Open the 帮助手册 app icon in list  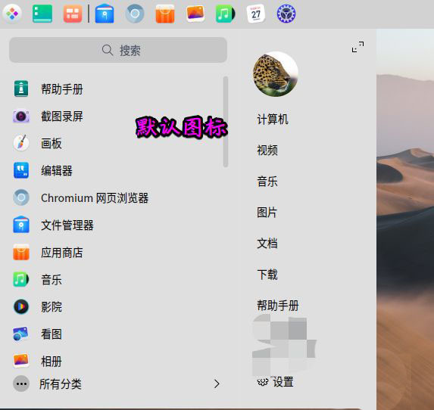(x=21, y=89)
